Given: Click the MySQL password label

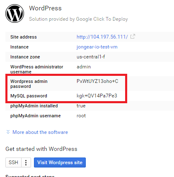Looking at the screenshot, I should click(29, 96).
